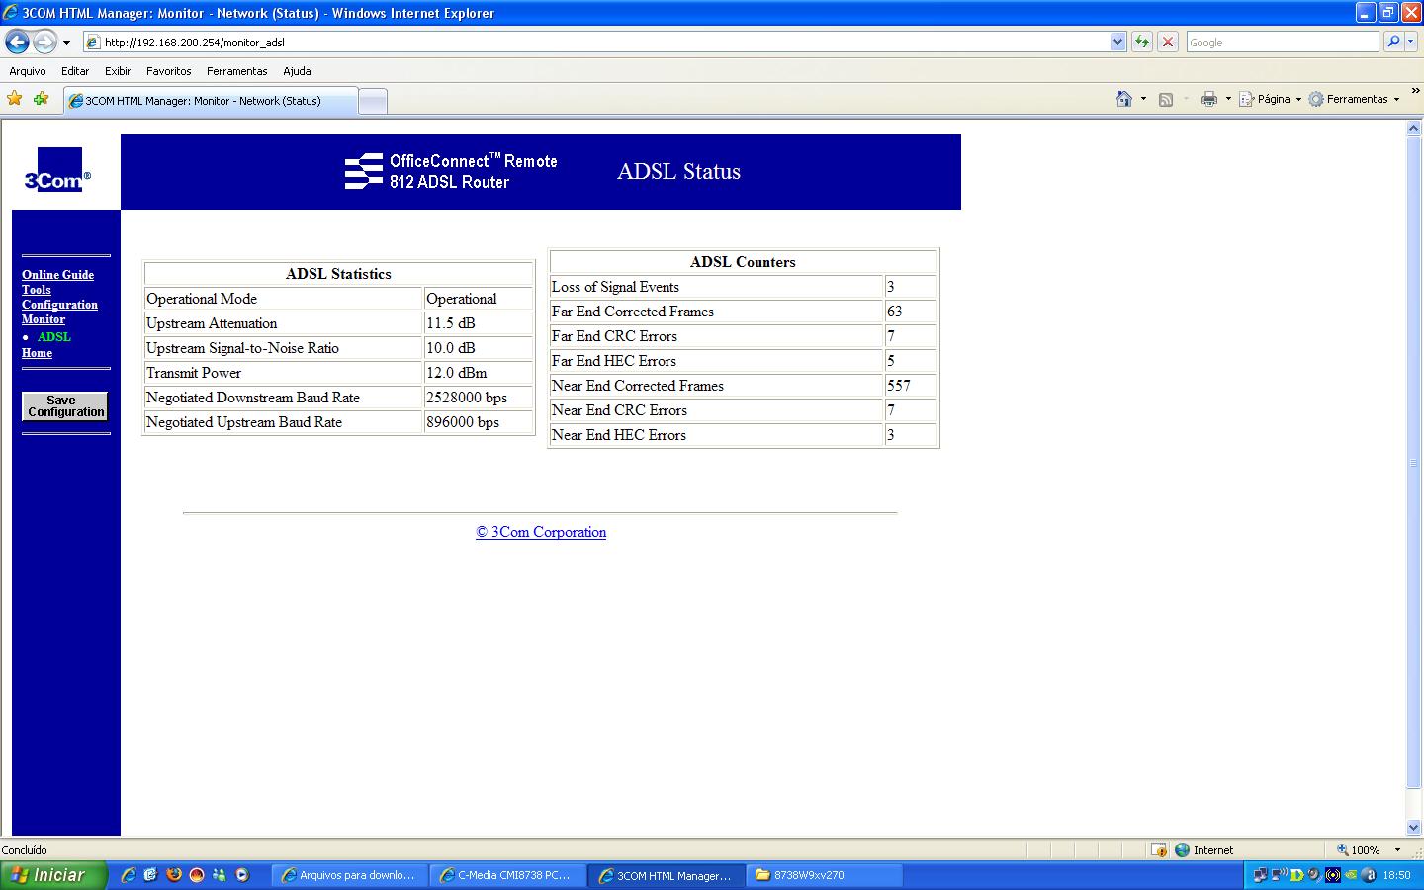Open the Arquivo menu
Viewport: 1424px width, 890px height.
point(28,71)
